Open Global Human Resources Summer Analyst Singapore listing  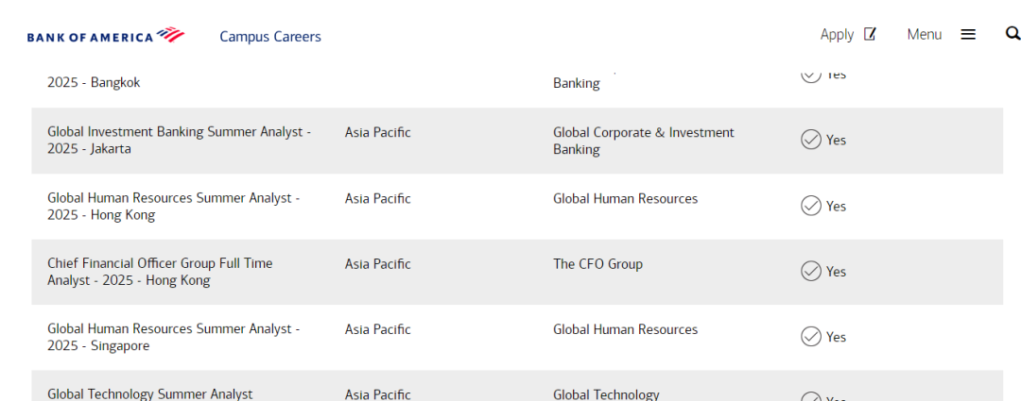(x=173, y=337)
